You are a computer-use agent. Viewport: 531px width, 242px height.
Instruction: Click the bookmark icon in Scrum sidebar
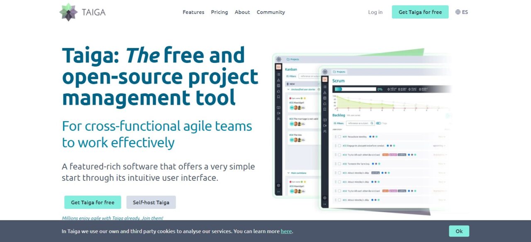pos(325,109)
